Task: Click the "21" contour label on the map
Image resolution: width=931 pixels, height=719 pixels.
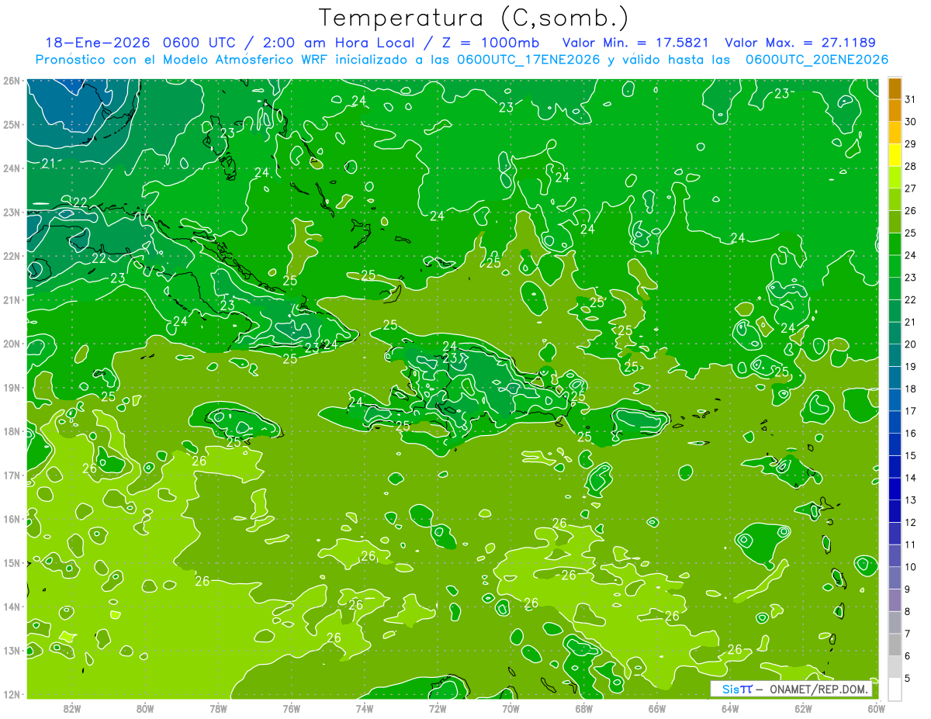Action: coord(48,163)
